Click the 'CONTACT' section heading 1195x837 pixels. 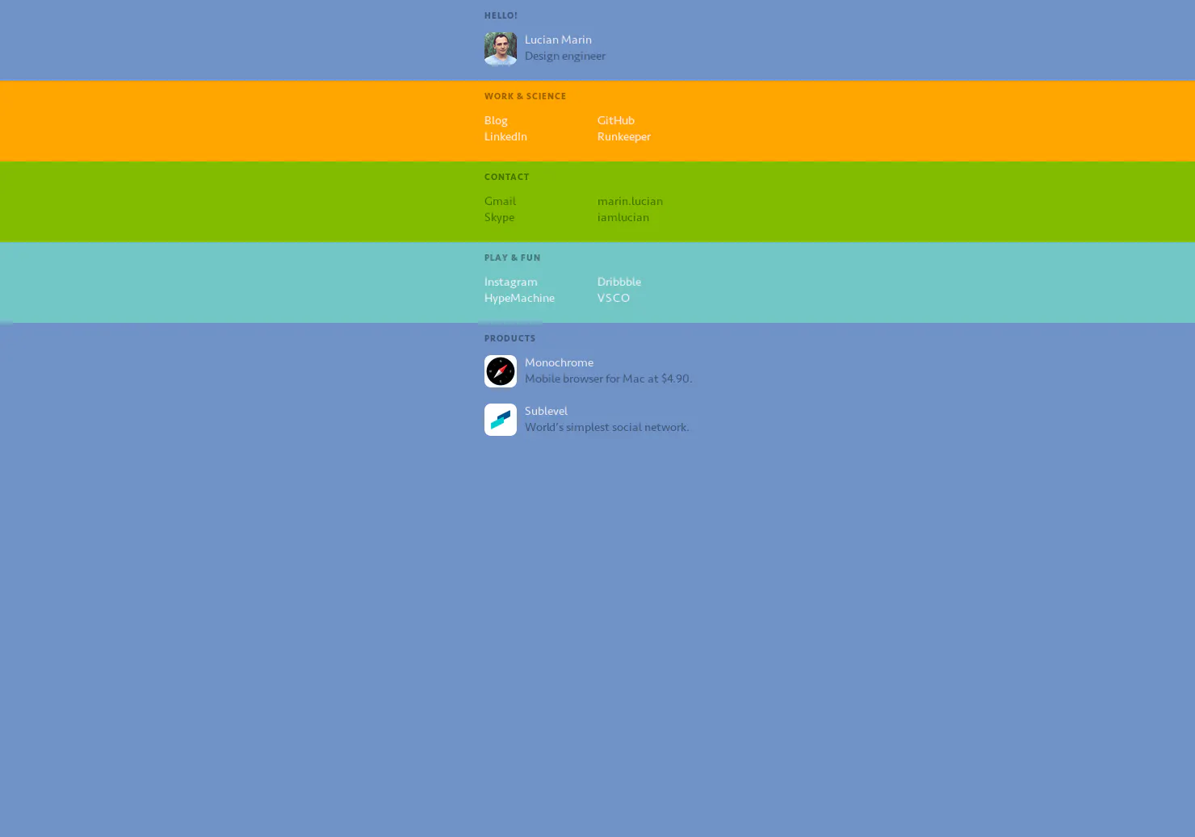click(x=506, y=177)
